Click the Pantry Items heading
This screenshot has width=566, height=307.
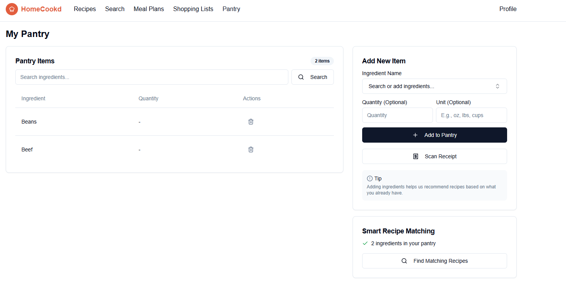tap(35, 61)
